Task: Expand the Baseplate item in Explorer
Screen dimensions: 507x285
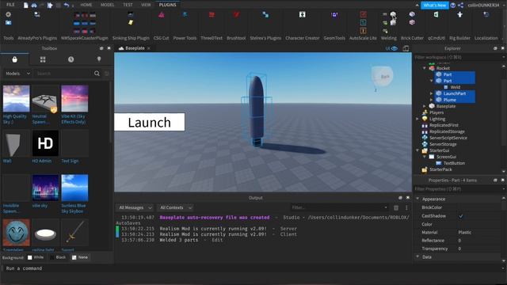Action: point(425,106)
